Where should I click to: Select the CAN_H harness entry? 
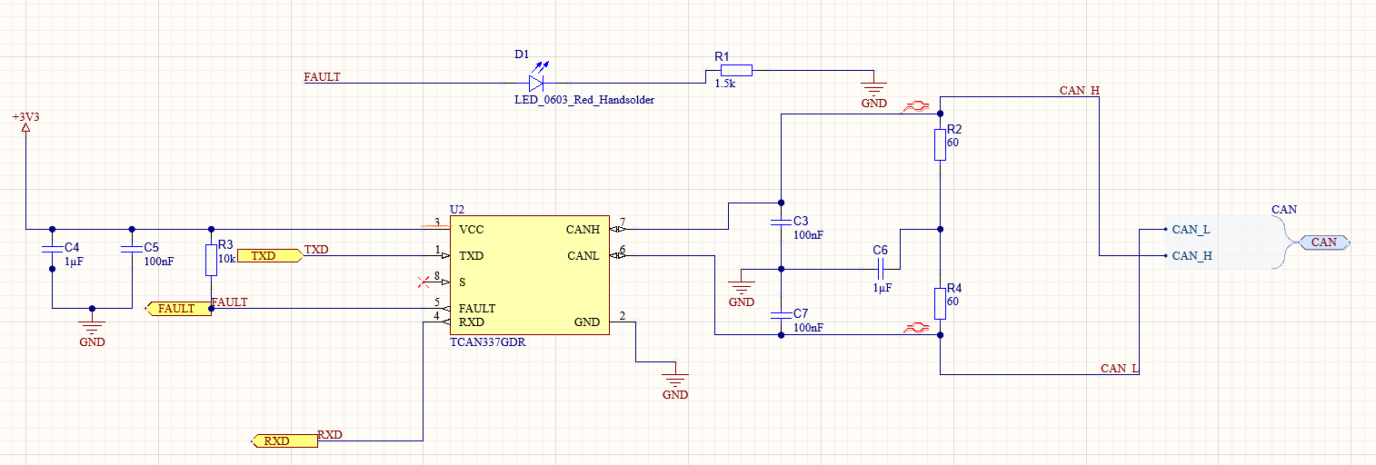(1191, 256)
